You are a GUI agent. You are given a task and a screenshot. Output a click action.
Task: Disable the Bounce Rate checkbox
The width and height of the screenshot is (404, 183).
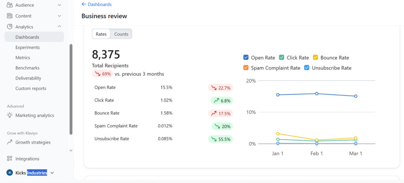click(x=315, y=57)
